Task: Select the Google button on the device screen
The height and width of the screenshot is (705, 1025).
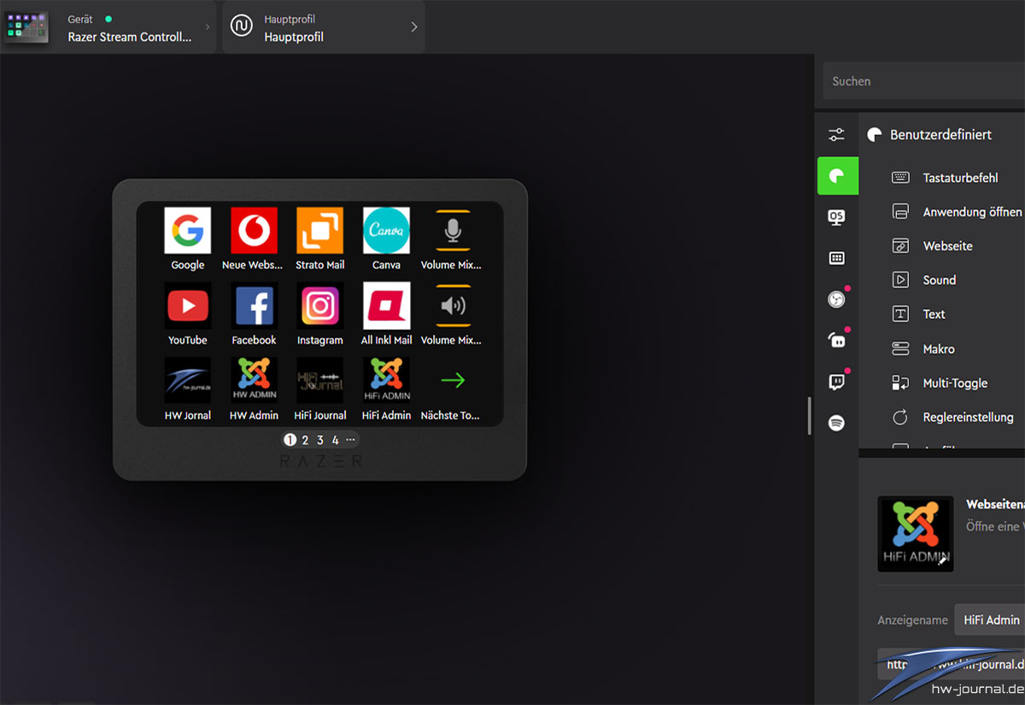Action: pyautogui.click(x=188, y=231)
